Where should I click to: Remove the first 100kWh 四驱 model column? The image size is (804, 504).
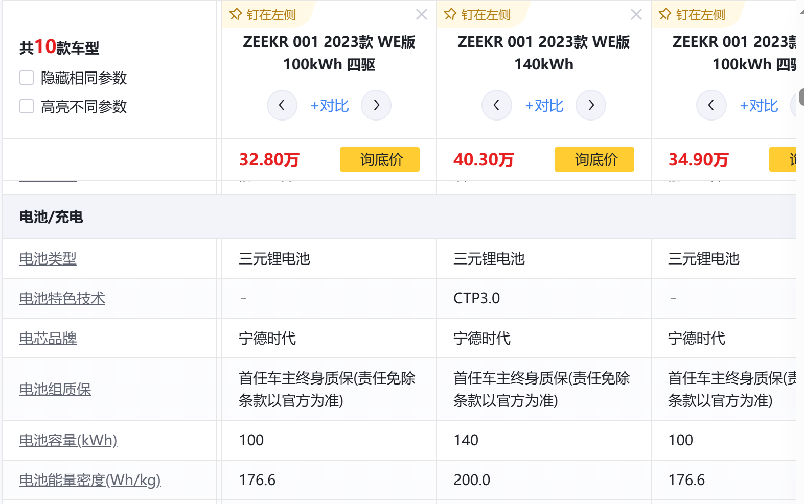(x=422, y=14)
